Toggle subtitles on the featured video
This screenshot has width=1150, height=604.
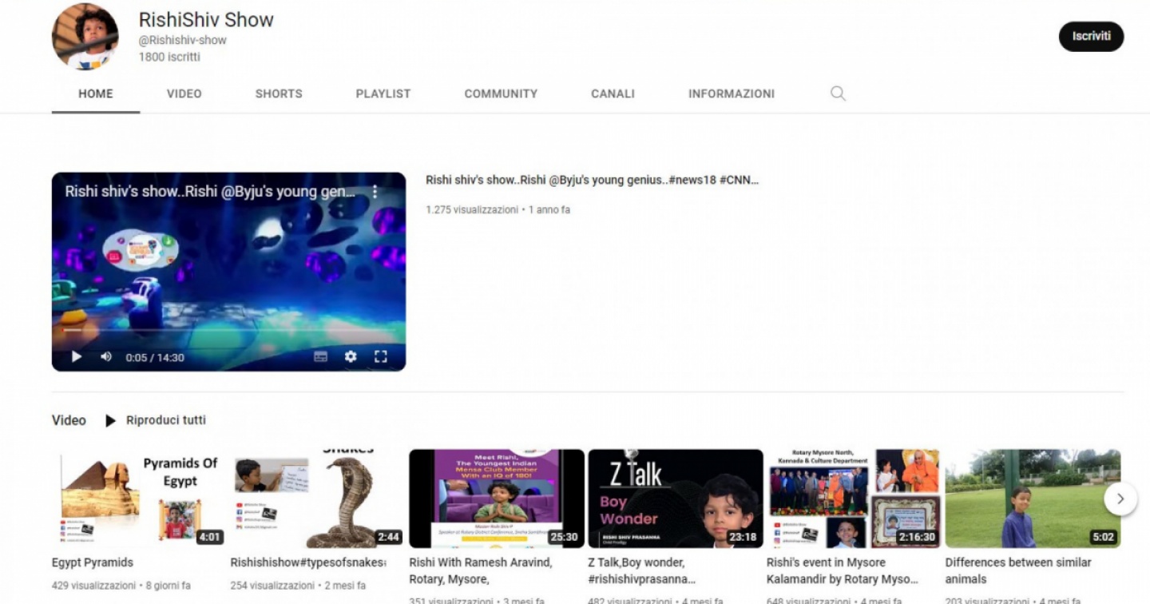(320, 357)
